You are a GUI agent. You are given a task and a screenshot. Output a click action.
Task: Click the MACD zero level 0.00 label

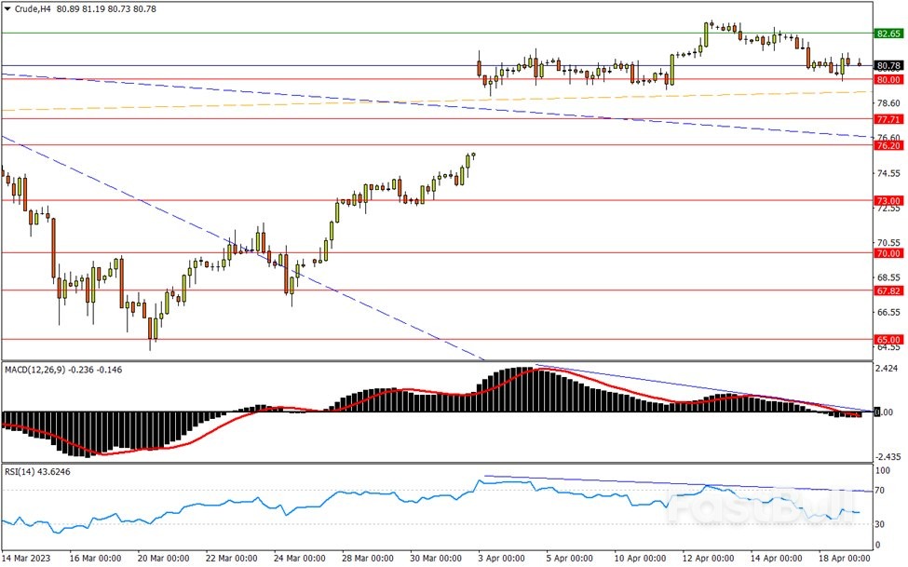[886, 412]
